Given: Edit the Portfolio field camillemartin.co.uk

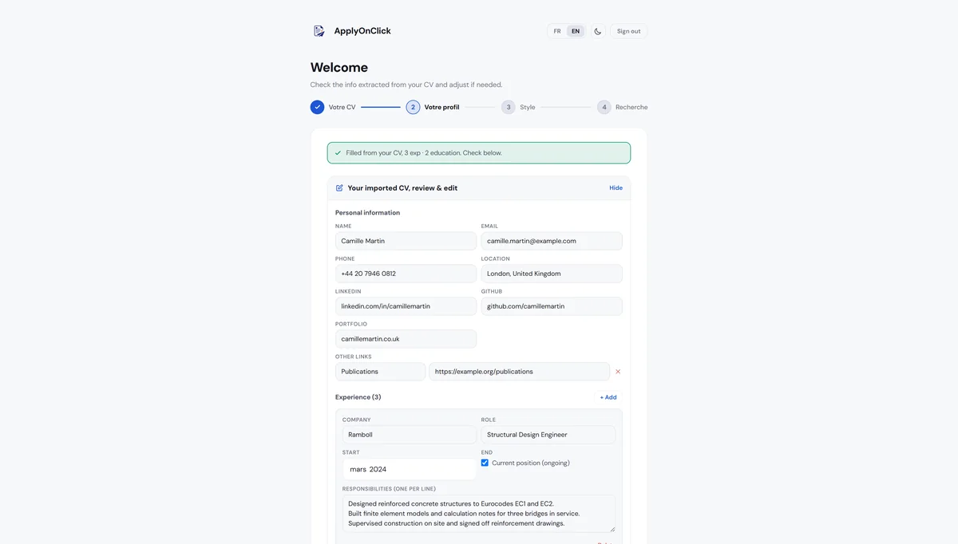Looking at the screenshot, I should pyautogui.click(x=406, y=339).
